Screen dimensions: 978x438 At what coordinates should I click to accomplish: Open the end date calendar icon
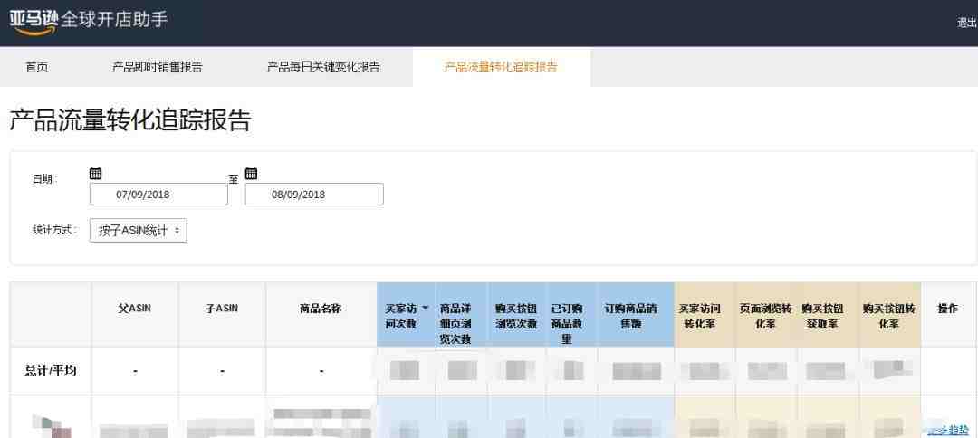[251, 174]
